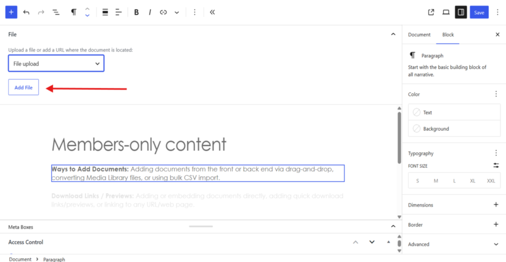Collapse the block toolbar with double chevron

click(x=212, y=12)
